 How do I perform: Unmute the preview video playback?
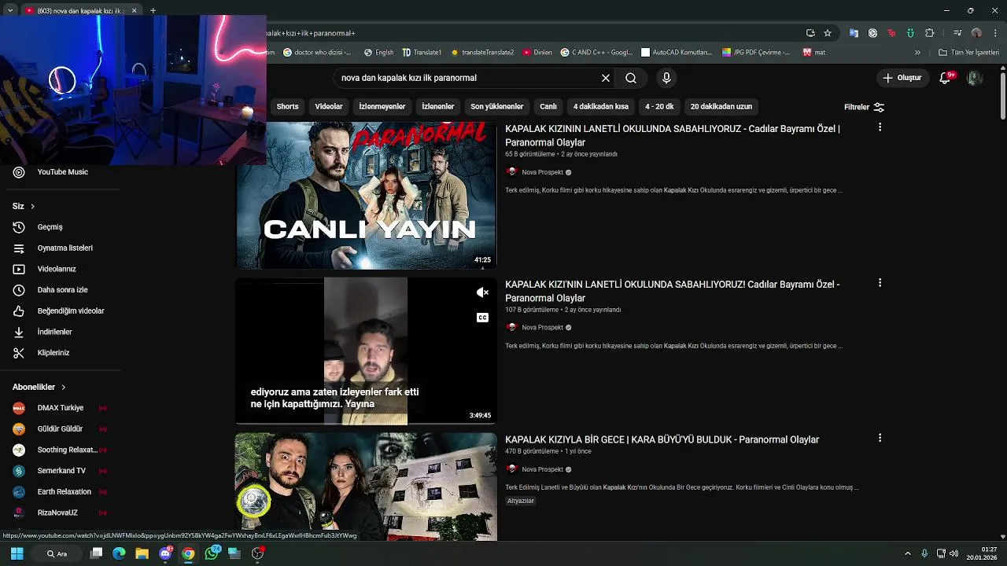click(x=482, y=292)
